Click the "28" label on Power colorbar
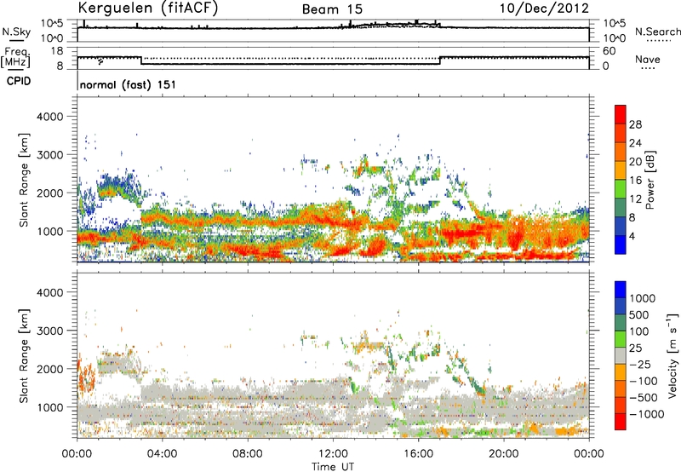 [x=635, y=124]
